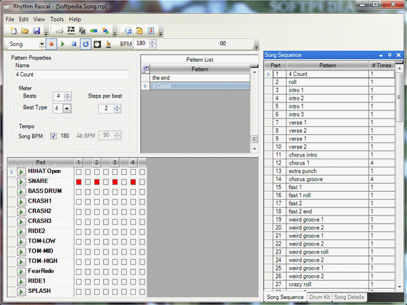
Task: Expand the Beat Type dropdown
Action: [66, 108]
